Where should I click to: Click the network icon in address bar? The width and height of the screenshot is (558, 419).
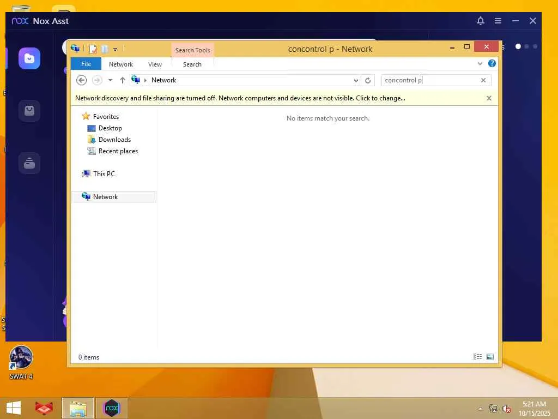click(136, 80)
